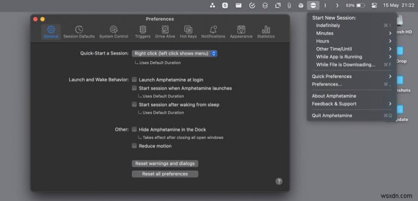Click the 3D cube menu bar icon

[x=301, y=5]
